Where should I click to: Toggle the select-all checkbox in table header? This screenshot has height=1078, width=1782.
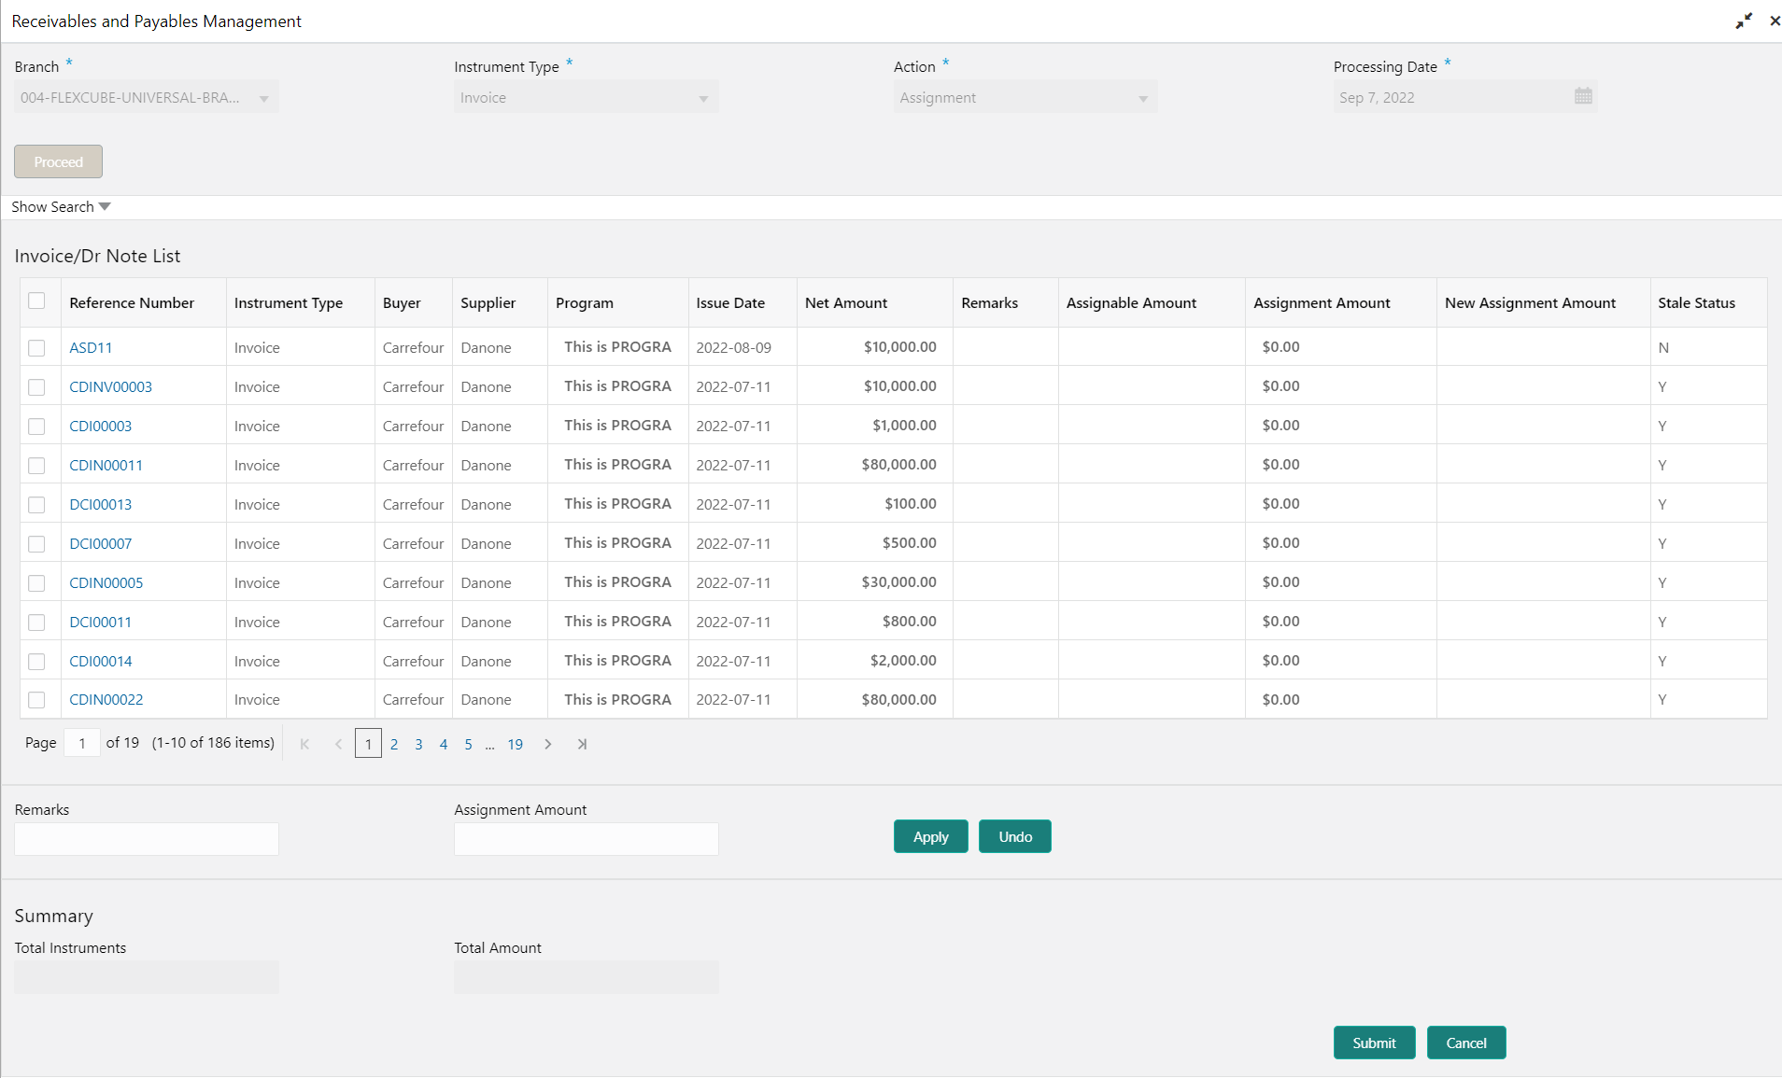pos(36,301)
